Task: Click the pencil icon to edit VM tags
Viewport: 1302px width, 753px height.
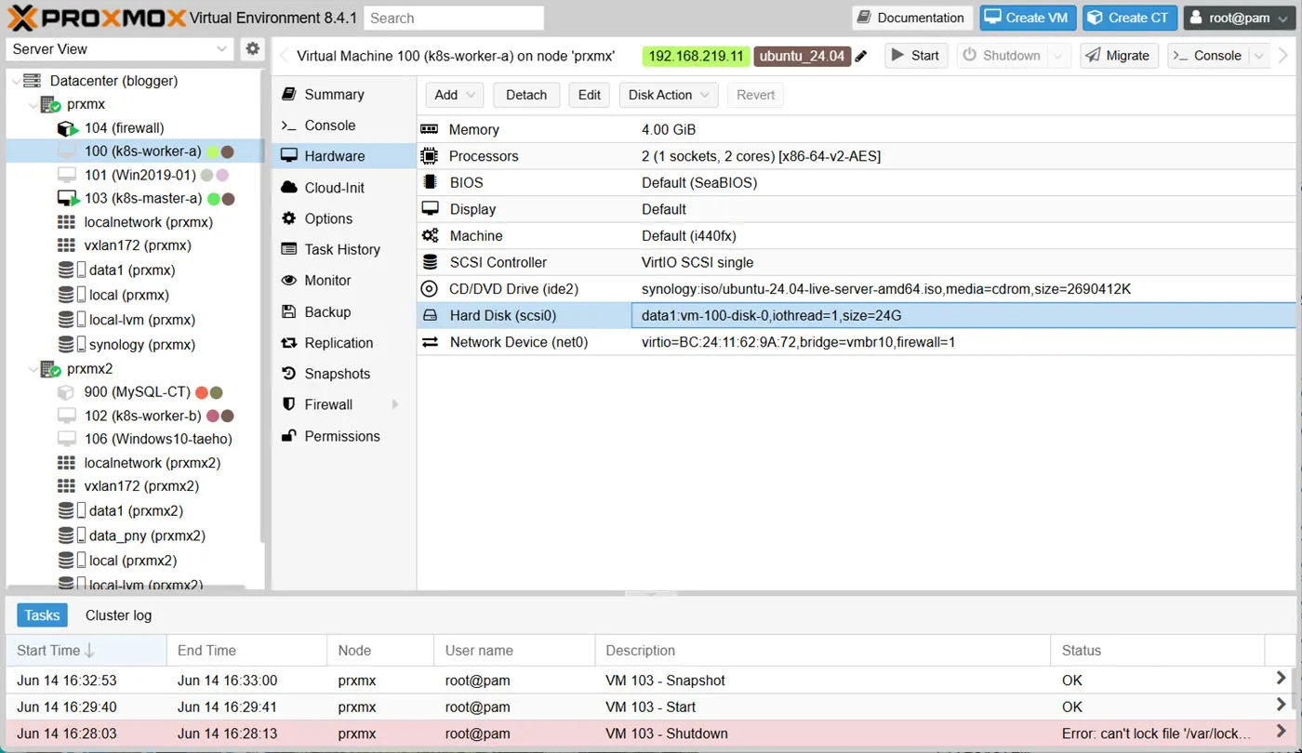Action: click(860, 56)
